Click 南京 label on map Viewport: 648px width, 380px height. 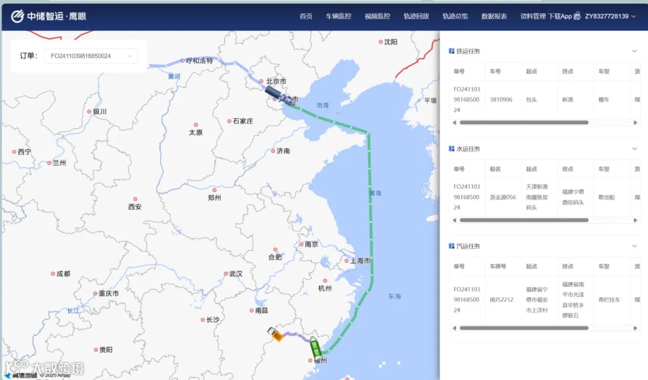pyautogui.click(x=311, y=244)
